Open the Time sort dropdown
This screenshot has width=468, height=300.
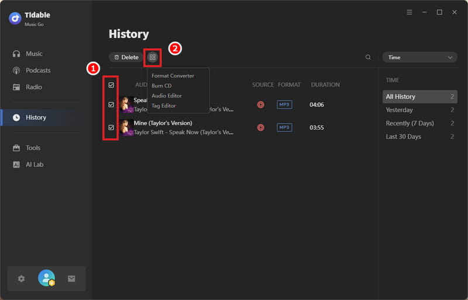click(419, 57)
